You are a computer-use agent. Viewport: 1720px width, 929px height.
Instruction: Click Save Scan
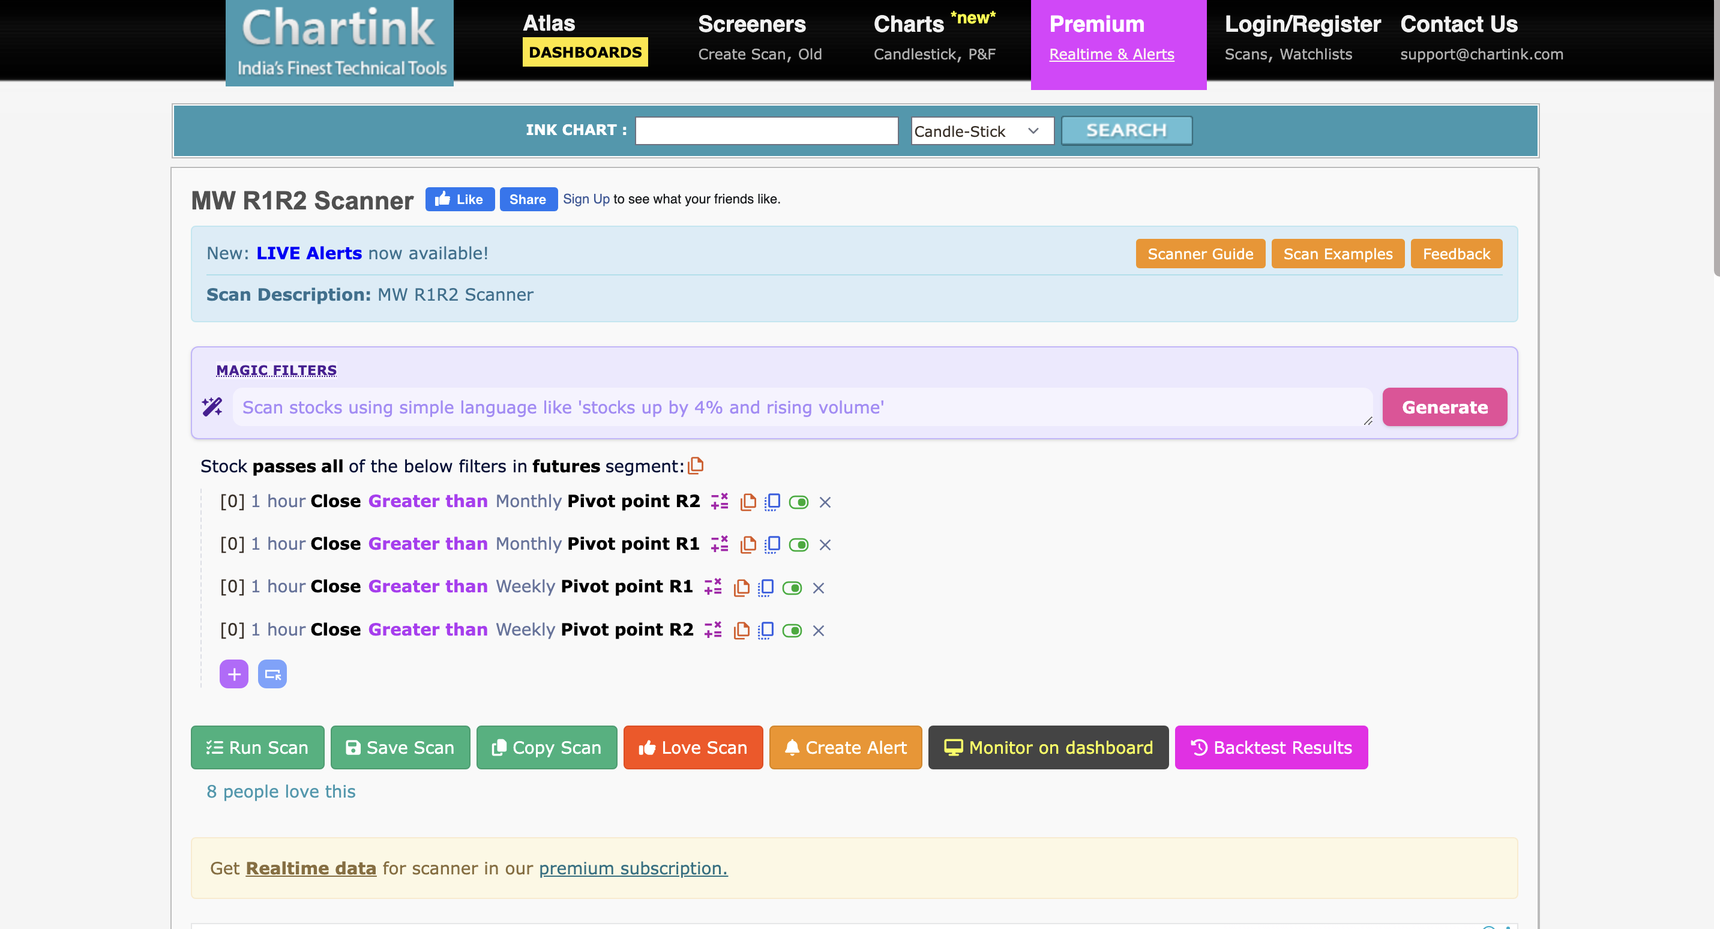400,747
